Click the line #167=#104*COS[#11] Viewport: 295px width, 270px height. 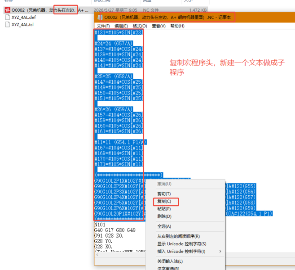119,148
